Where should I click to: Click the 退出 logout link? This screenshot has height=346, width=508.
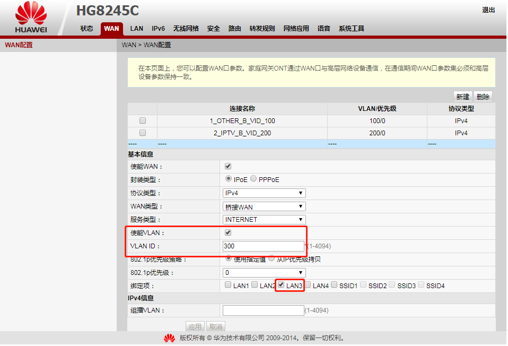[x=488, y=10]
